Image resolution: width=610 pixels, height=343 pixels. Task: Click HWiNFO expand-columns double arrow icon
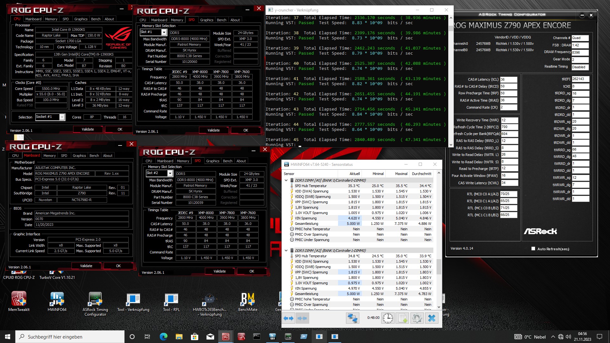tap(288, 318)
